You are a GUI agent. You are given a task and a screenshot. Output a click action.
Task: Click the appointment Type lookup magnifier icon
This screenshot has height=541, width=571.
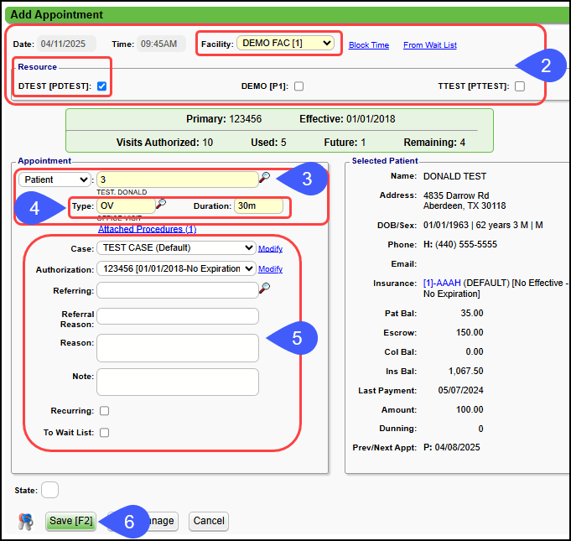click(x=161, y=204)
